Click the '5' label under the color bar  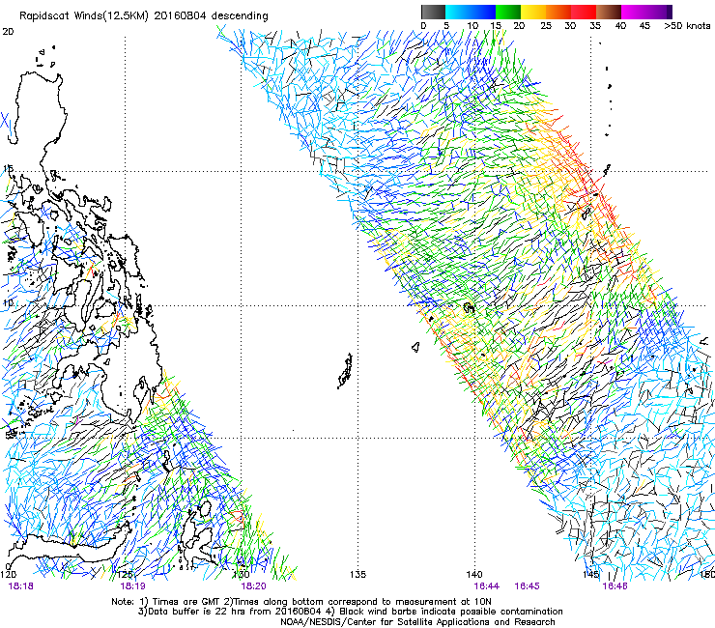pos(446,25)
